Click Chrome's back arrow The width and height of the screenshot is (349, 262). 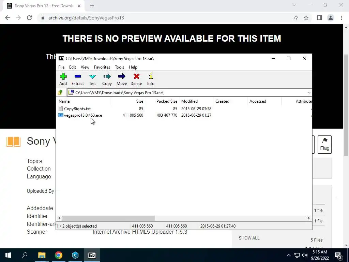point(7,18)
